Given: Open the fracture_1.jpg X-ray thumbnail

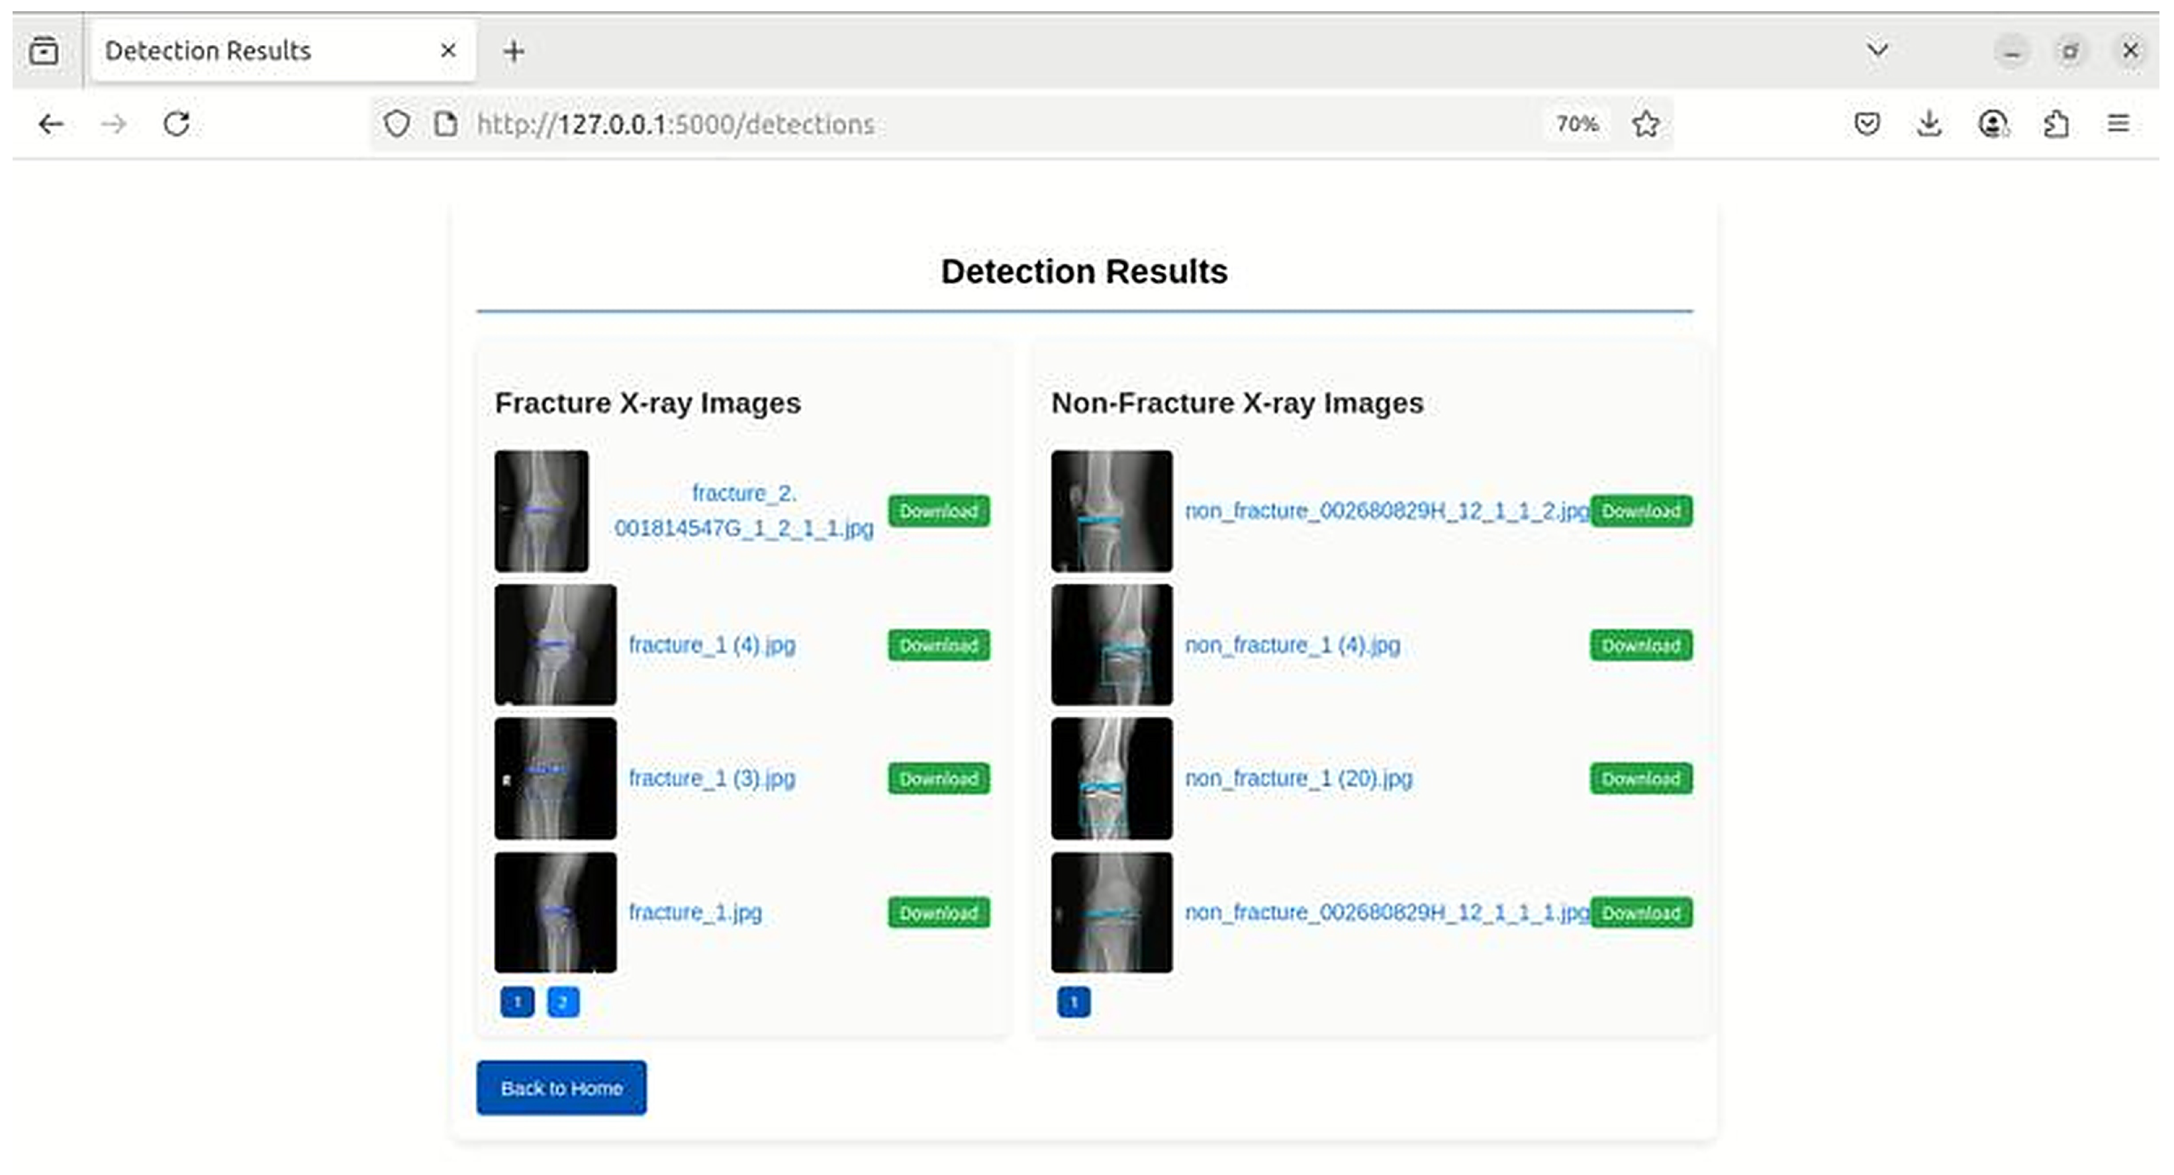Looking at the screenshot, I should point(555,912).
